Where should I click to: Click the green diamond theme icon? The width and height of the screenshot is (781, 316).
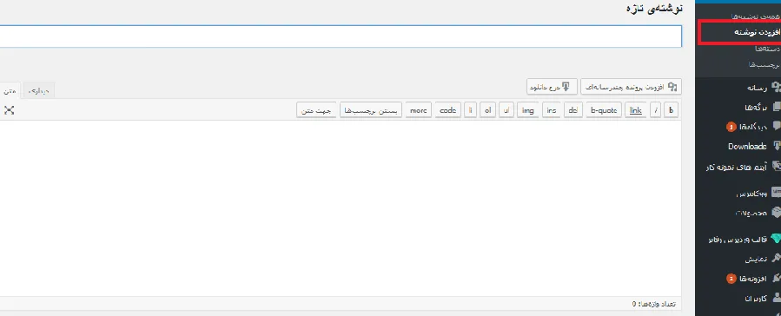[x=776, y=239]
